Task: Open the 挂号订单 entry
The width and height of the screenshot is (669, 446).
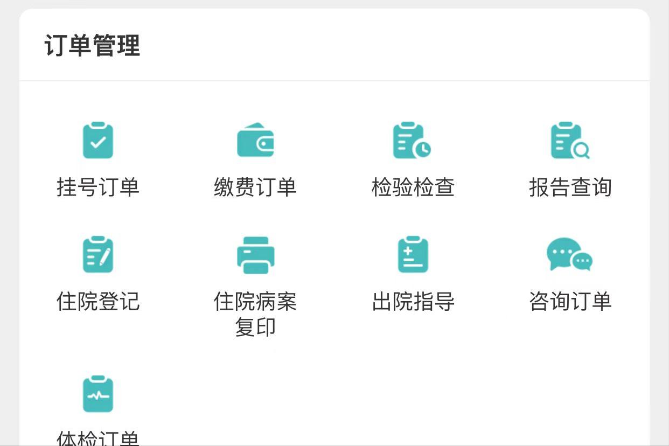Action: (97, 187)
